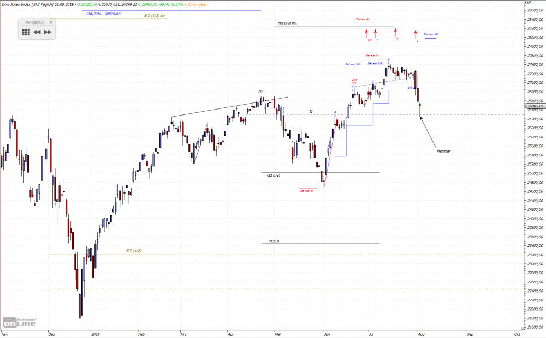Click the Hammer annotation label
The height and width of the screenshot is (338, 546).
click(x=443, y=151)
